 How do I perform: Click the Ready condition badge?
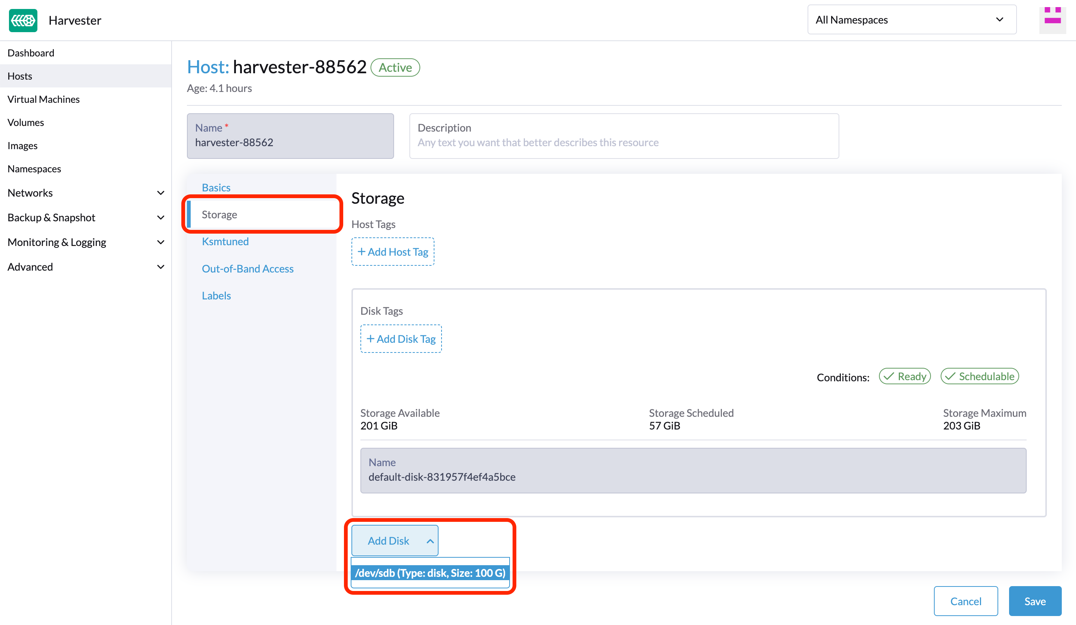[905, 376]
